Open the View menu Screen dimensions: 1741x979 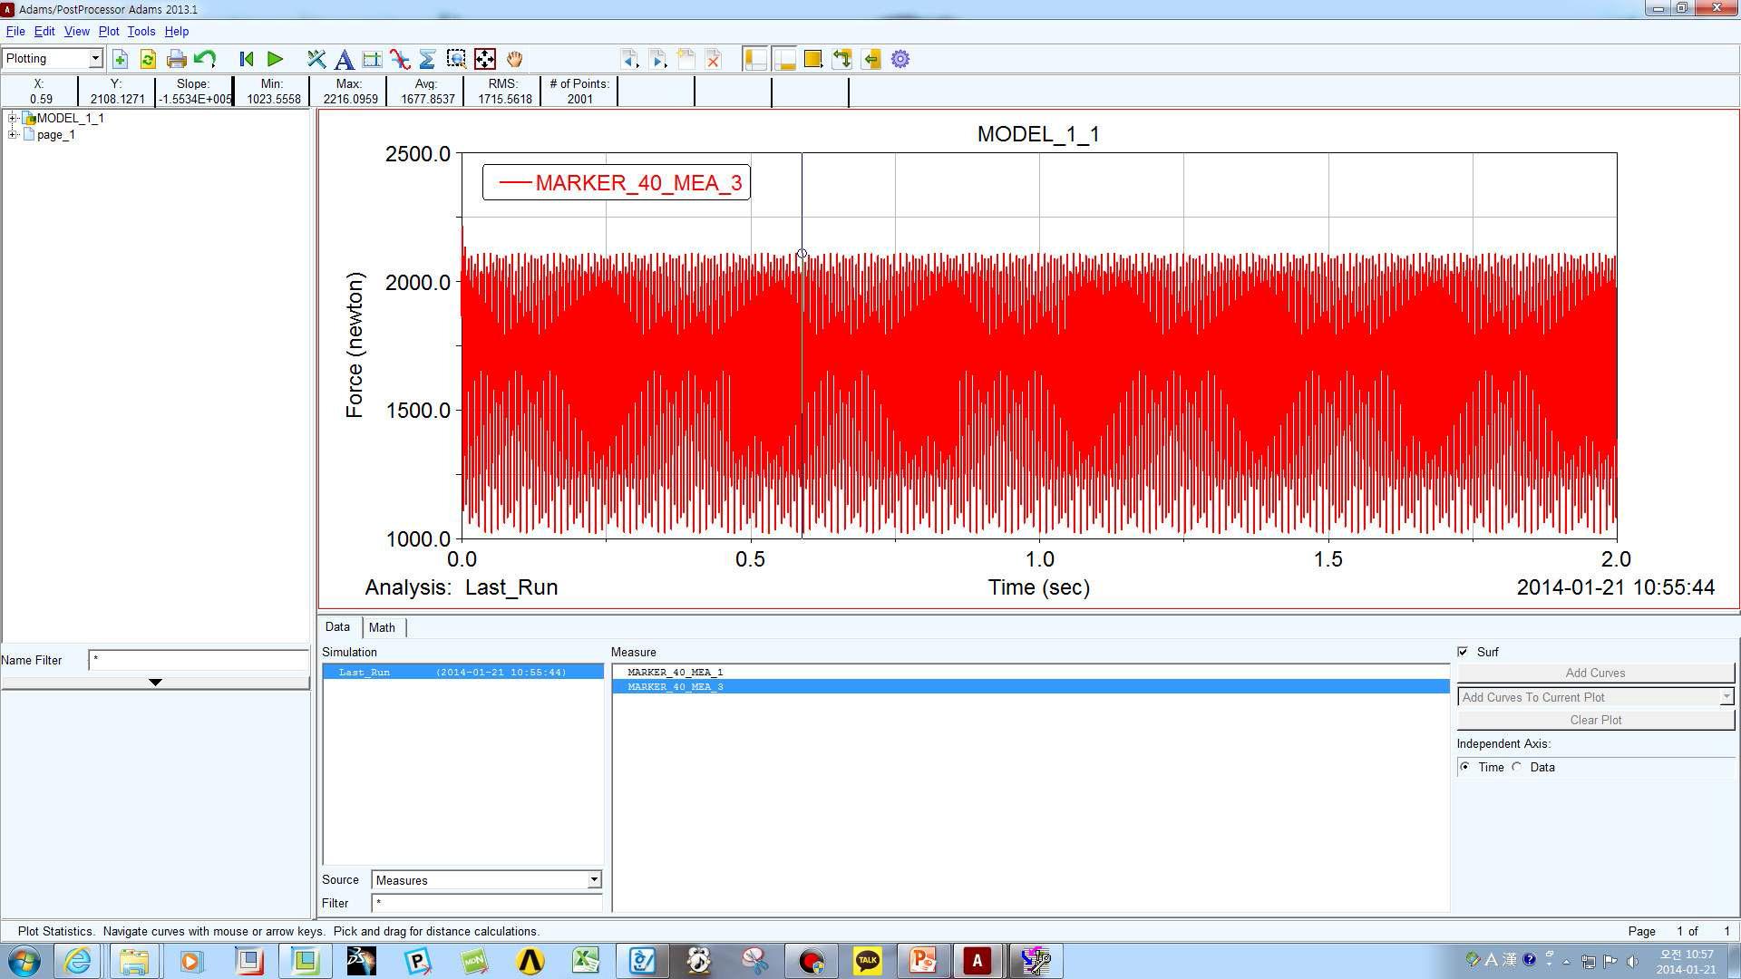coord(76,31)
